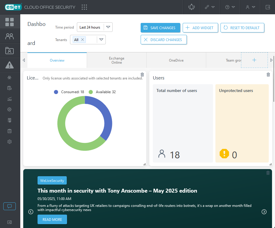275x228 pixels.
Task: Open the Dashboard grid icon in sidebar
Action: [10, 22]
